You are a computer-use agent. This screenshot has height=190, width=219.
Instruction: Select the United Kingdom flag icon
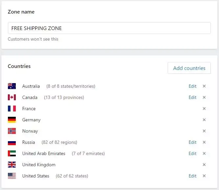(x=12, y=165)
